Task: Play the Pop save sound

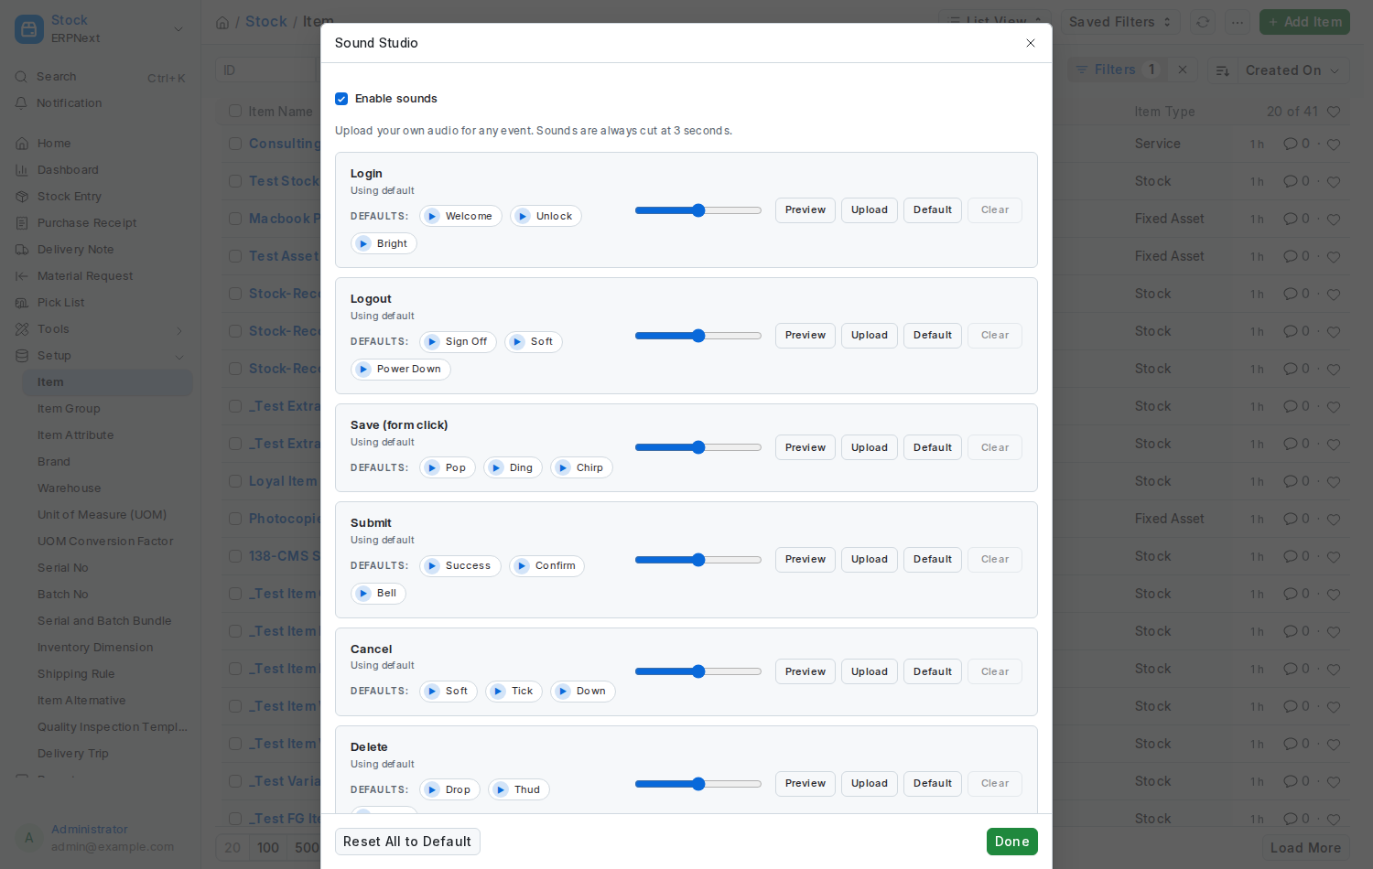Action: (x=448, y=468)
